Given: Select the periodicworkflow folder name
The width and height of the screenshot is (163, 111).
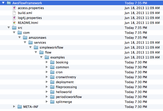Looking at the screenshot, I should (x=69, y=97).
